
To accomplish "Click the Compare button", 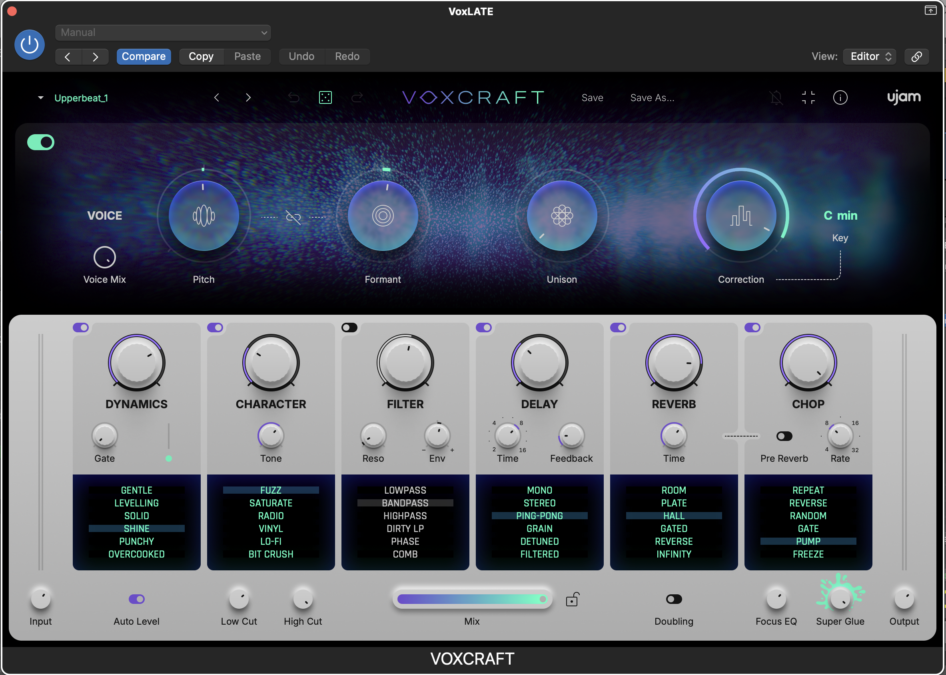I will (144, 57).
